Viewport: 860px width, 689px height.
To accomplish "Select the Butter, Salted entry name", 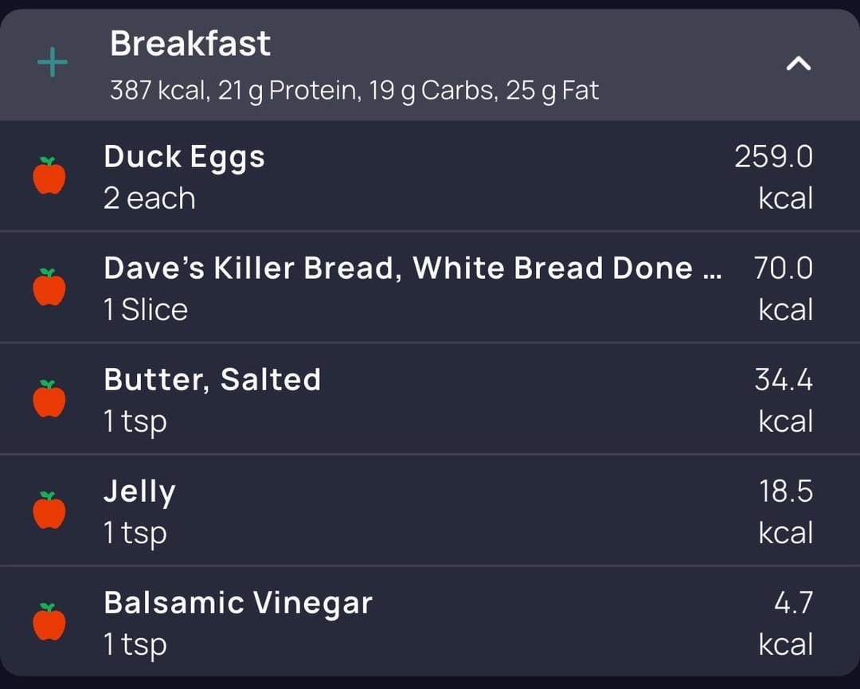I will (x=212, y=380).
